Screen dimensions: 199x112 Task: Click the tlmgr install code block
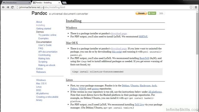(116, 72)
